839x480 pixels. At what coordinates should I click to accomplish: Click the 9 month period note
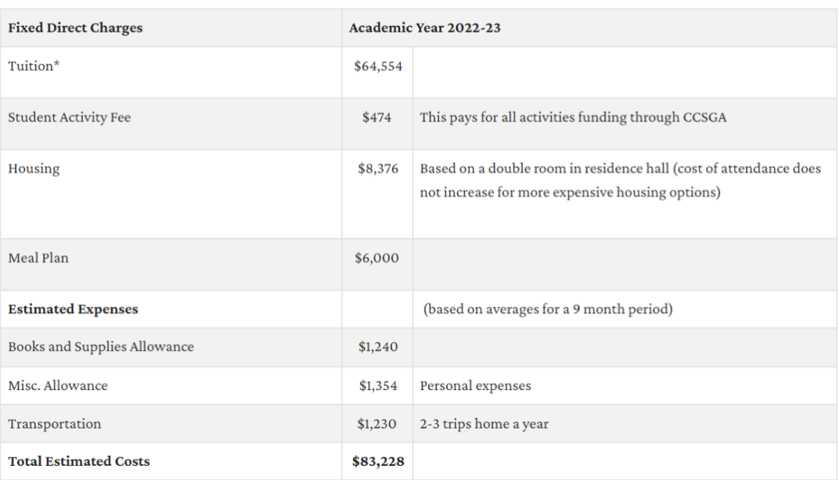[x=548, y=309]
